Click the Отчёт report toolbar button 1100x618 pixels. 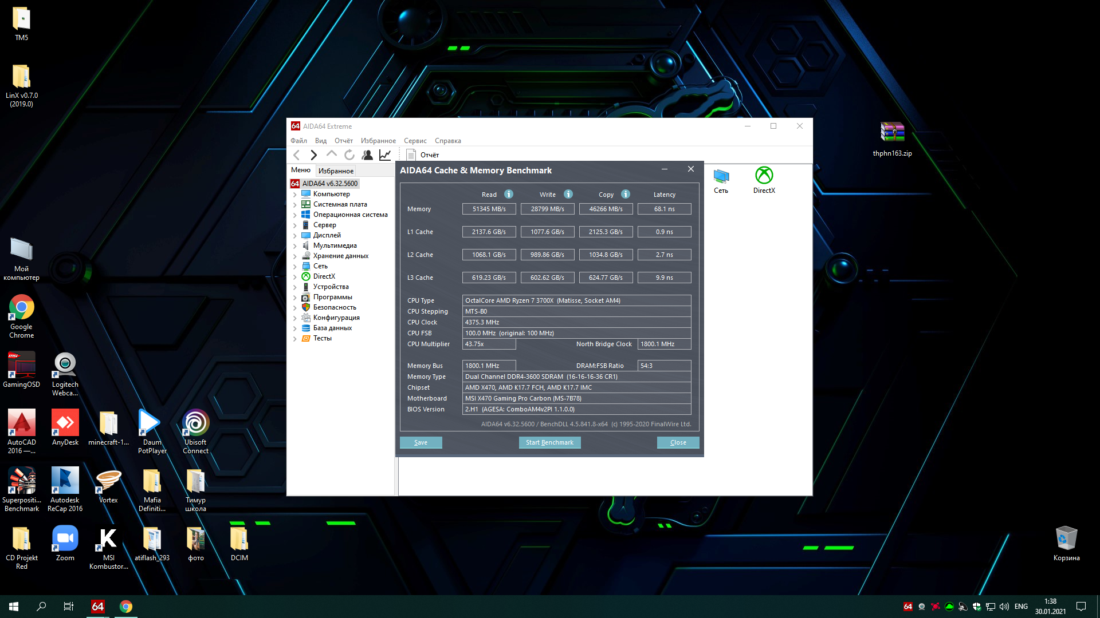click(x=423, y=155)
